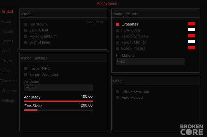The width and height of the screenshot is (207, 137).
Task: Open Hit-Material dropdown showing Flesh
Action: [x=150, y=61]
